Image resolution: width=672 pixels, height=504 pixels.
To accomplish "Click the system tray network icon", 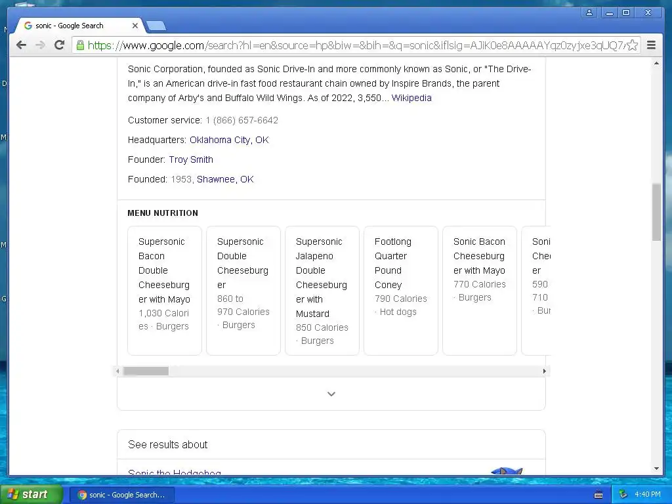I will [623, 495].
